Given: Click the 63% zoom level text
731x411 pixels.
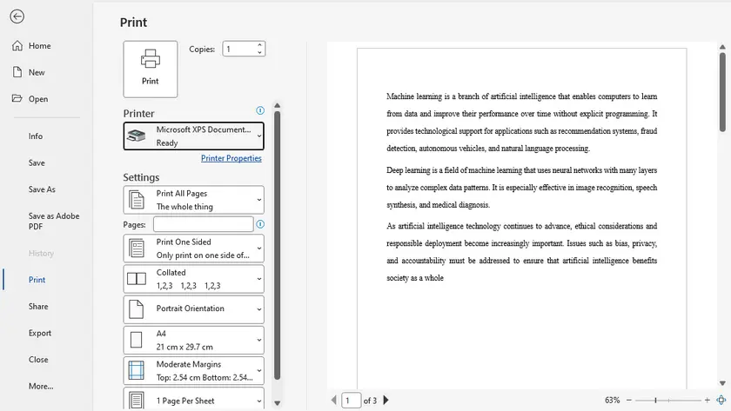Looking at the screenshot, I should click(x=612, y=400).
